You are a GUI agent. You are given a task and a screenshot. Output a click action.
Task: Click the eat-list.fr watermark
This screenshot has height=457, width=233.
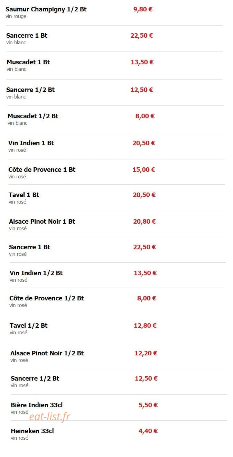[x=50, y=417]
